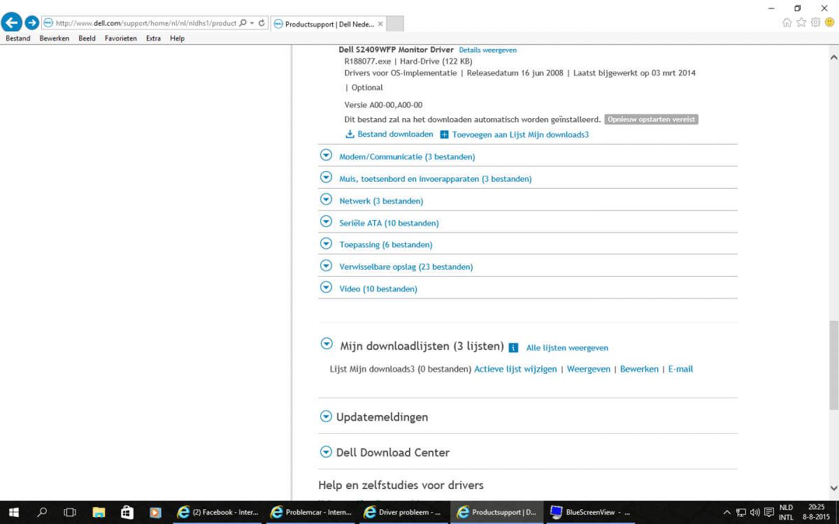Refresh the Dell support page

tap(261, 23)
